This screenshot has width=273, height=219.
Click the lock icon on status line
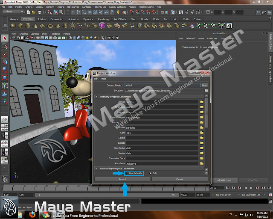(x=118, y=12)
